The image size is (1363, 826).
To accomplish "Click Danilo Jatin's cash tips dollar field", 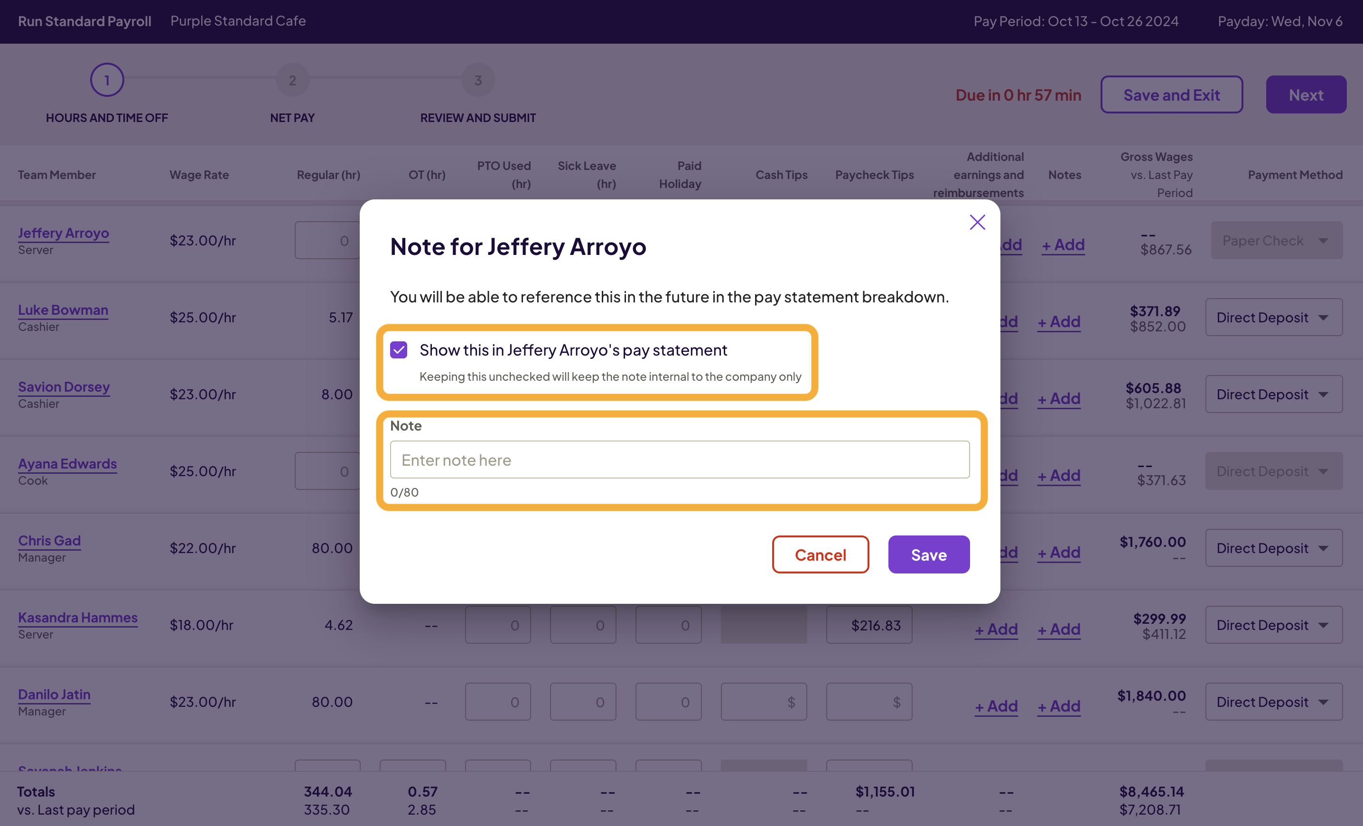I will point(764,702).
